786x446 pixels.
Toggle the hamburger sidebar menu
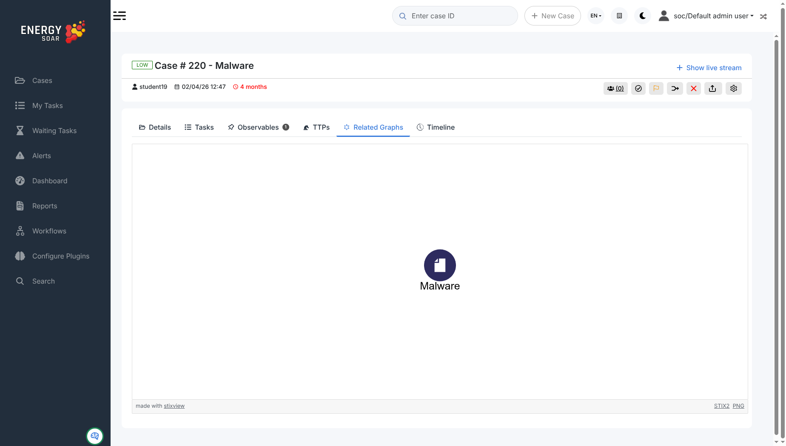pos(120,16)
